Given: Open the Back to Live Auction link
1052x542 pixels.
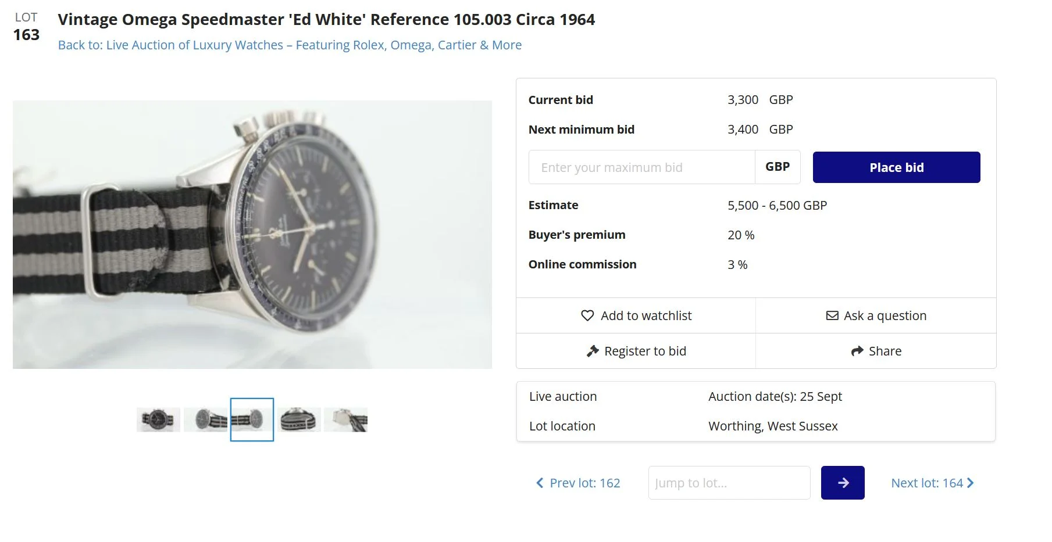Looking at the screenshot, I should coord(290,45).
